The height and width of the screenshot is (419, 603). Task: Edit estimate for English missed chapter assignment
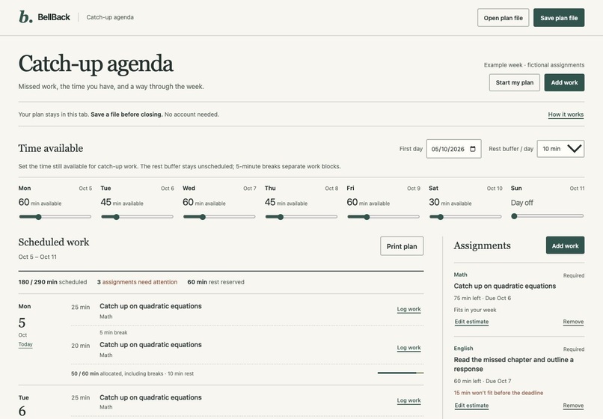tap(471, 406)
